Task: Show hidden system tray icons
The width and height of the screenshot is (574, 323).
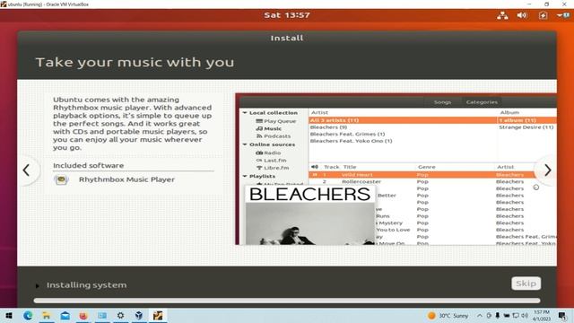Action: [x=479, y=315]
